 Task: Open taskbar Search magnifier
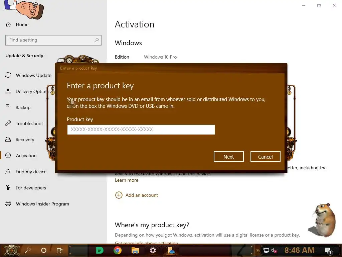coord(28,250)
